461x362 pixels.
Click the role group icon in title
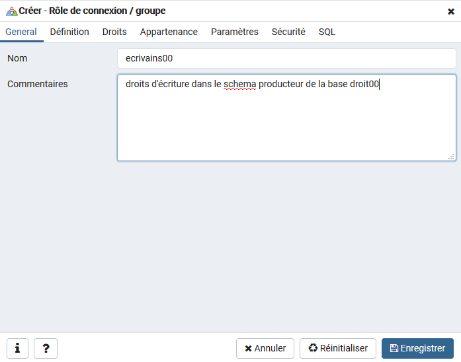[11, 11]
